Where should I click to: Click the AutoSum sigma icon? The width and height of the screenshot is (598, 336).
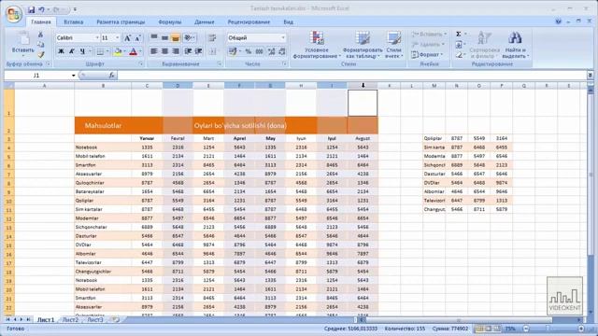pyautogui.click(x=459, y=35)
